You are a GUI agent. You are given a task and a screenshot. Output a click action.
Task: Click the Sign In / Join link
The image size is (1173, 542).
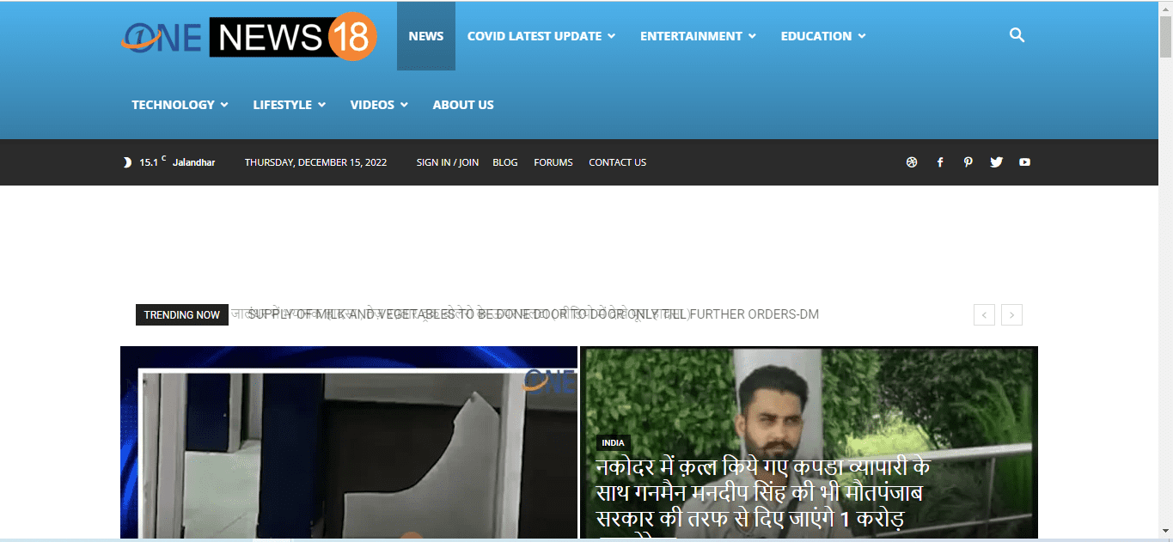448,162
